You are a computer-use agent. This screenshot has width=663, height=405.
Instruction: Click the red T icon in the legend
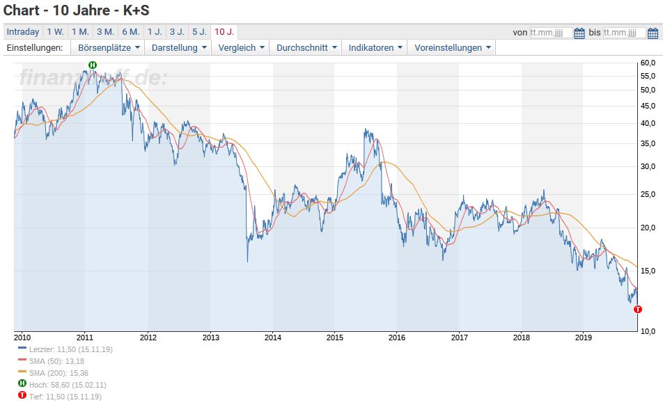click(x=22, y=395)
